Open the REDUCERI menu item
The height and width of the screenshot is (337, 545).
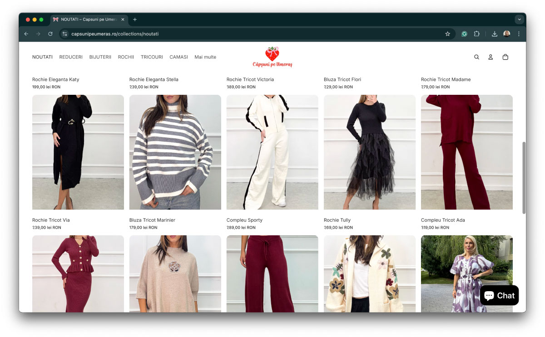pos(71,57)
